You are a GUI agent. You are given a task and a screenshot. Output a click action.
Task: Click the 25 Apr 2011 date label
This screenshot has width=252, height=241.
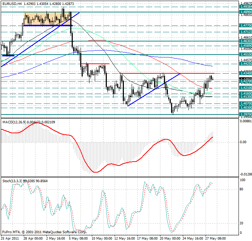[x=10, y=239]
